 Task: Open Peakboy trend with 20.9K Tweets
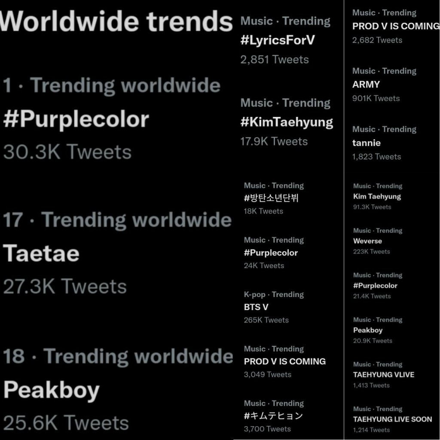[368, 330]
